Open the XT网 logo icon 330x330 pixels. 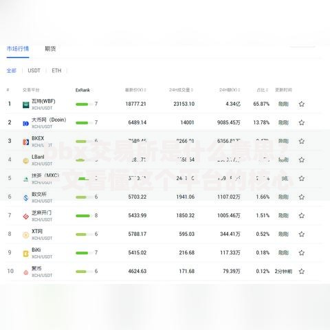point(25,235)
